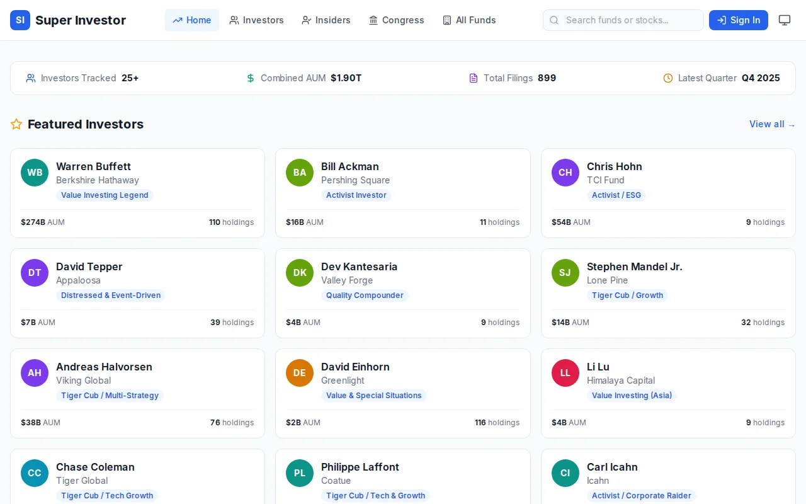Focus the search funds or stocks field
The image size is (806, 504).
[x=623, y=20]
